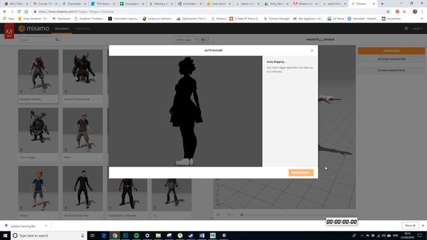Viewport: 427px width, 240px height.
Task: Open the Mixamo bookmark
Action: pyautogui.click(x=219, y=19)
